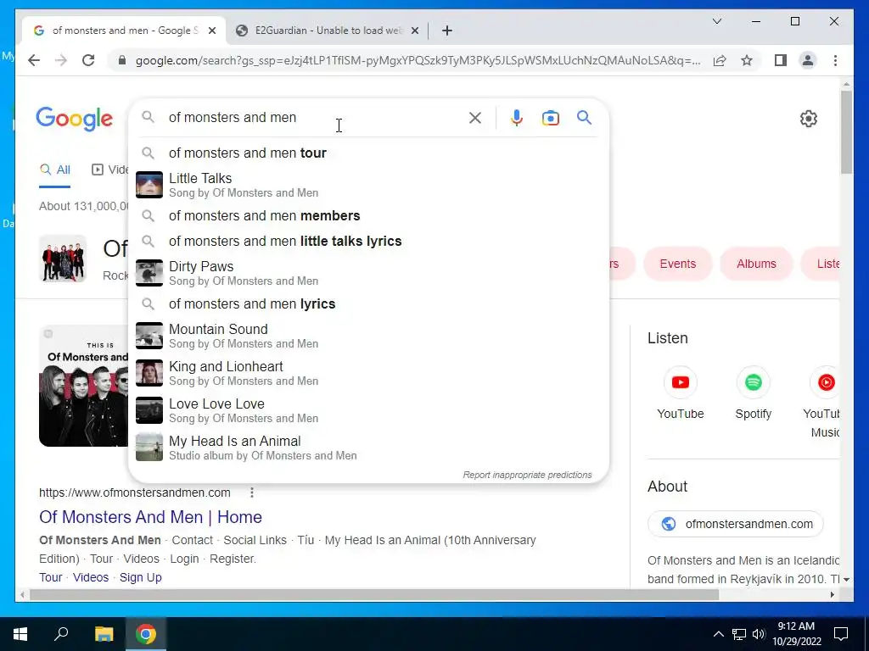869x651 pixels.
Task: Choose suggestion 'little talks lyrics'
Action: tap(368, 241)
